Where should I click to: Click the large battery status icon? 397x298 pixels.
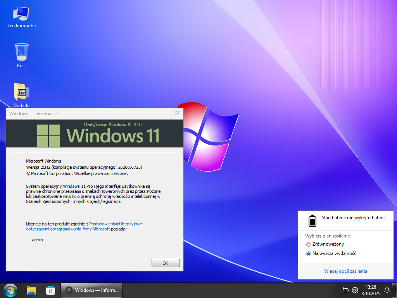pyautogui.click(x=312, y=220)
